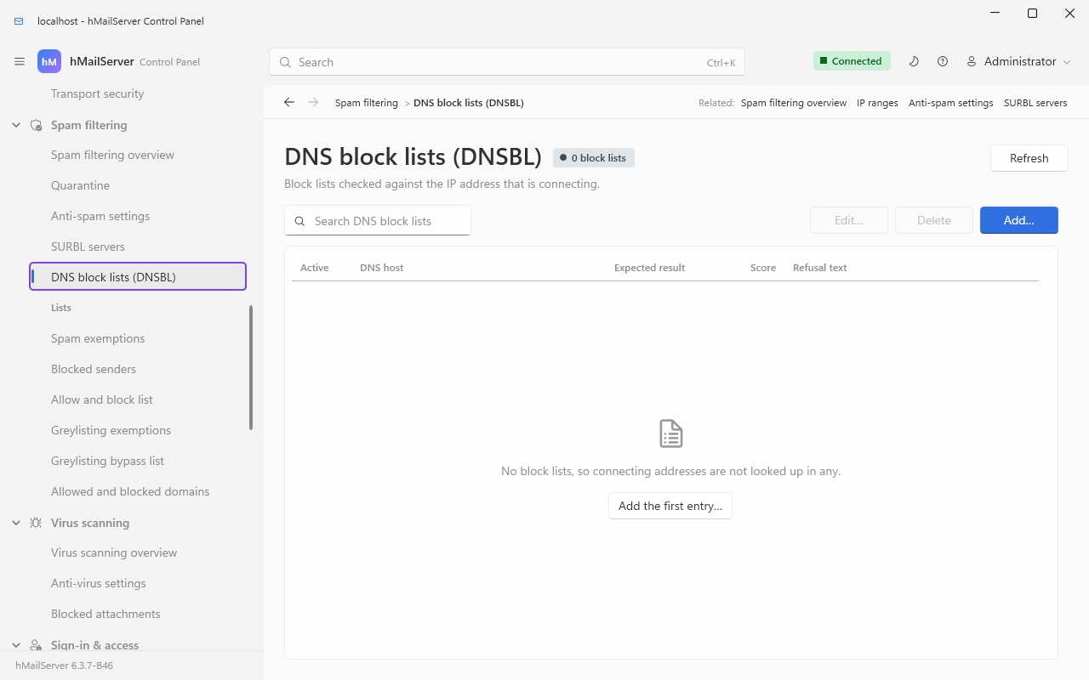Screen dimensions: 1089x680
Task: Go back with the left arrow
Action: point(289,102)
